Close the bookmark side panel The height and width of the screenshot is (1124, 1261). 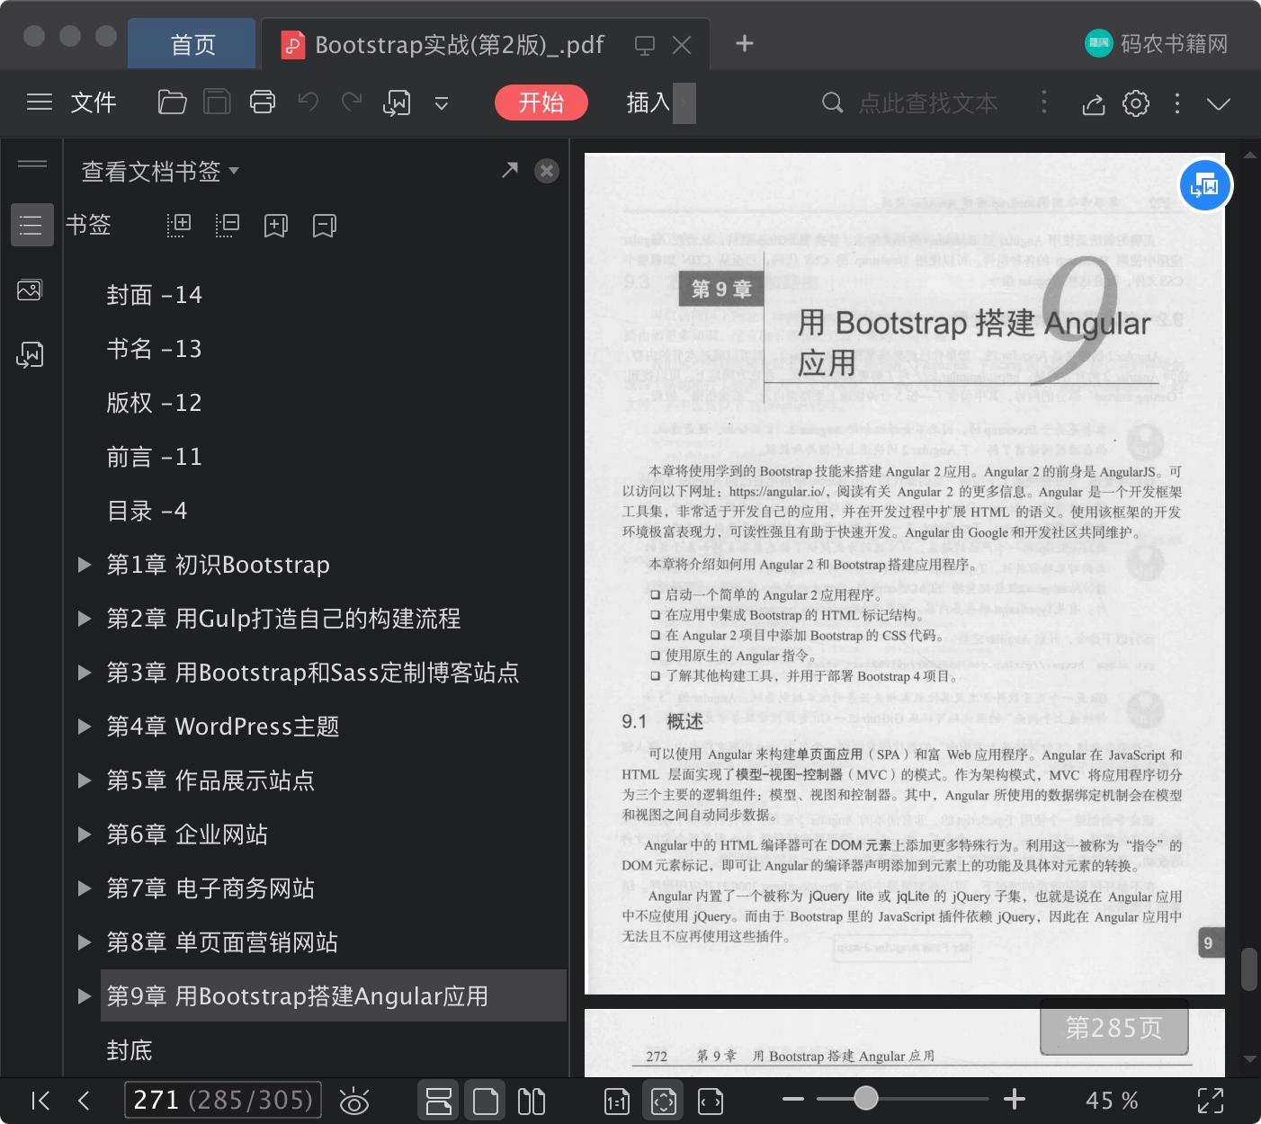click(547, 171)
